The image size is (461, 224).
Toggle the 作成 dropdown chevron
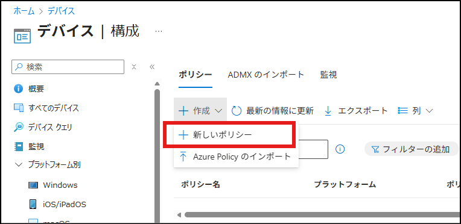tap(218, 111)
